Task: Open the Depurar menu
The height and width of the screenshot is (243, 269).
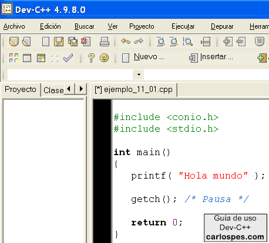Action: (222, 26)
